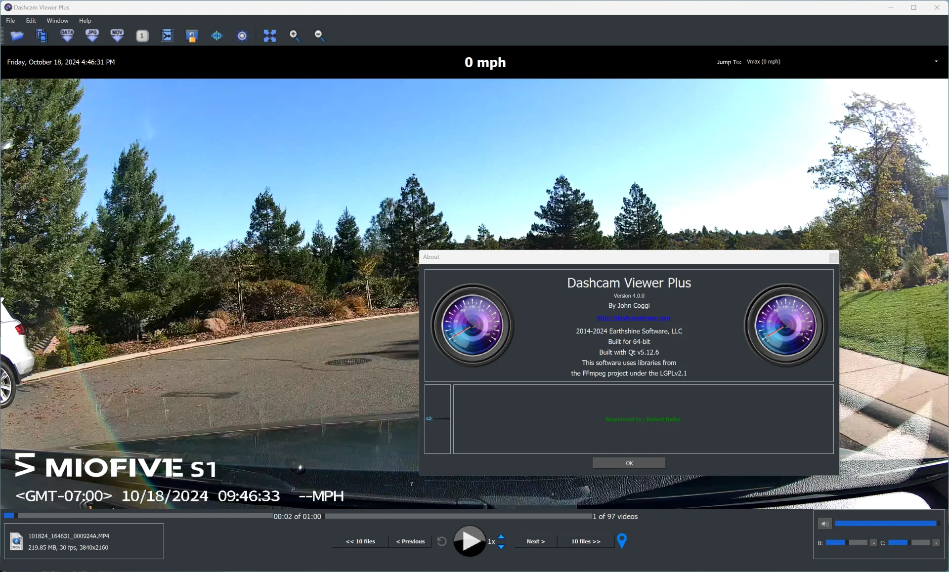
Task: Zoom in with the plus magnifier icon
Action: coord(295,36)
